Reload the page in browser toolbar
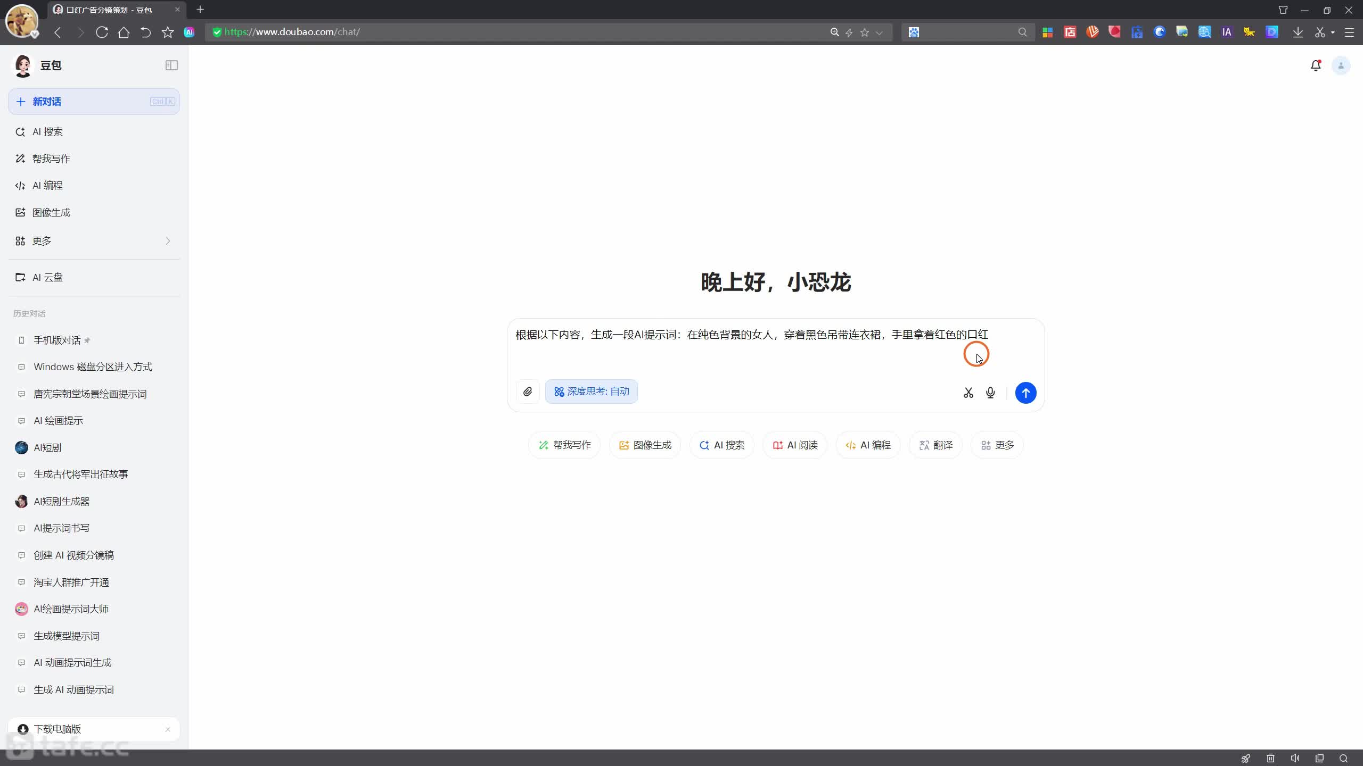 click(x=102, y=32)
